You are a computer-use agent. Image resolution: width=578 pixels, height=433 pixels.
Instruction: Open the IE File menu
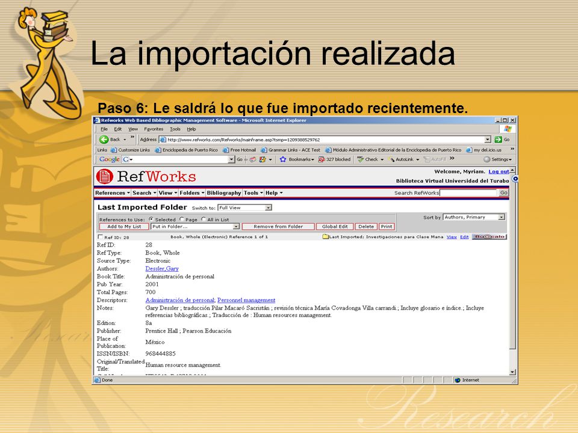point(104,129)
